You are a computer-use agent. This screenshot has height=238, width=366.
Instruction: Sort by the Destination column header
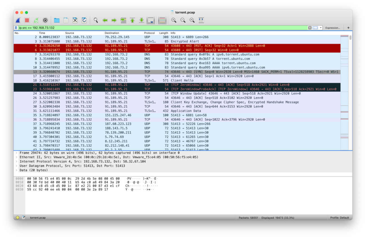point(124,33)
